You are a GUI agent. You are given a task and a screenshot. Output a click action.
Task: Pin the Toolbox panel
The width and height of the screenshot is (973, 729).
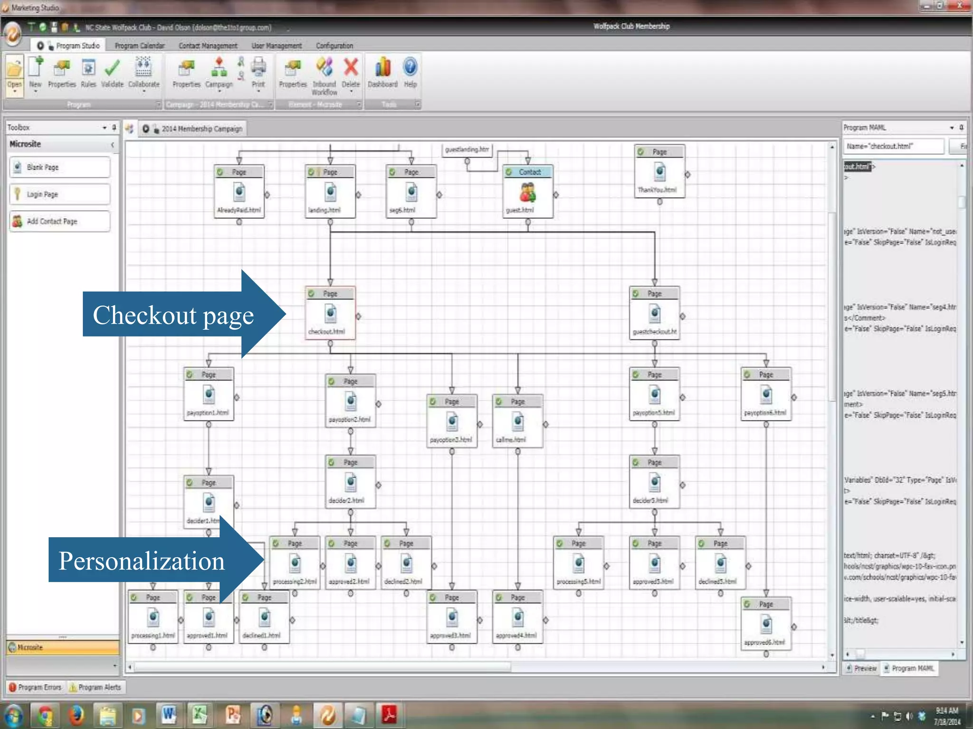pyautogui.click(x=114, y=127)
